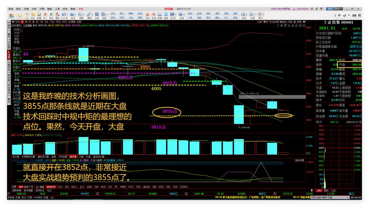Screen dimensions: 369x207
Task: Select the 成交量 volume tab
Action: click(x=16, y=157)
